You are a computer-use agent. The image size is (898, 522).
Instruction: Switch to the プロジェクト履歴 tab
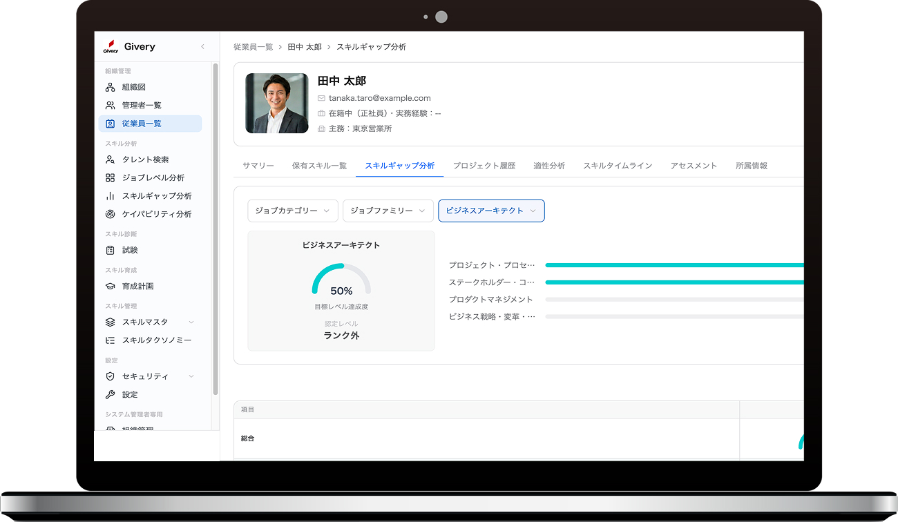(484, 166)
